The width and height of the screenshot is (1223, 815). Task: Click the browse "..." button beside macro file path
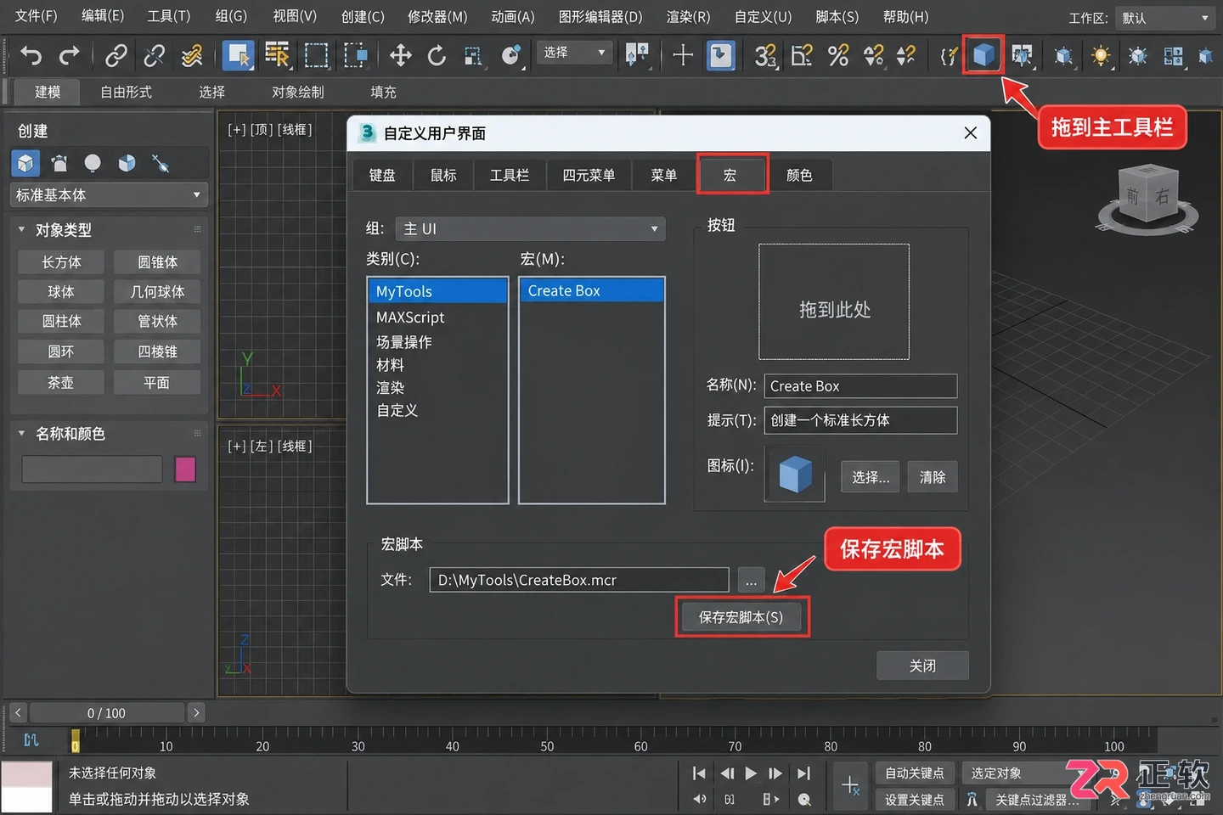(751, 581)
